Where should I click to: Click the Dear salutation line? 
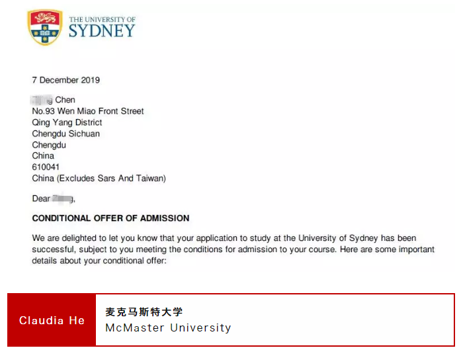click(x=54, y=198)
